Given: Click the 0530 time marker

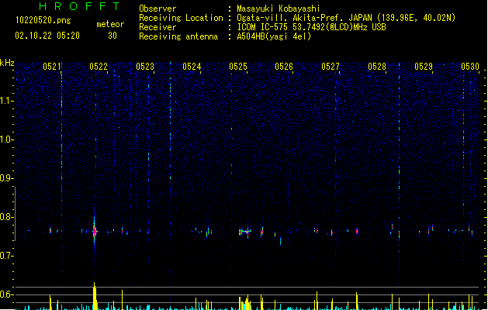Looking at the screenshot, I should [470, 67].
